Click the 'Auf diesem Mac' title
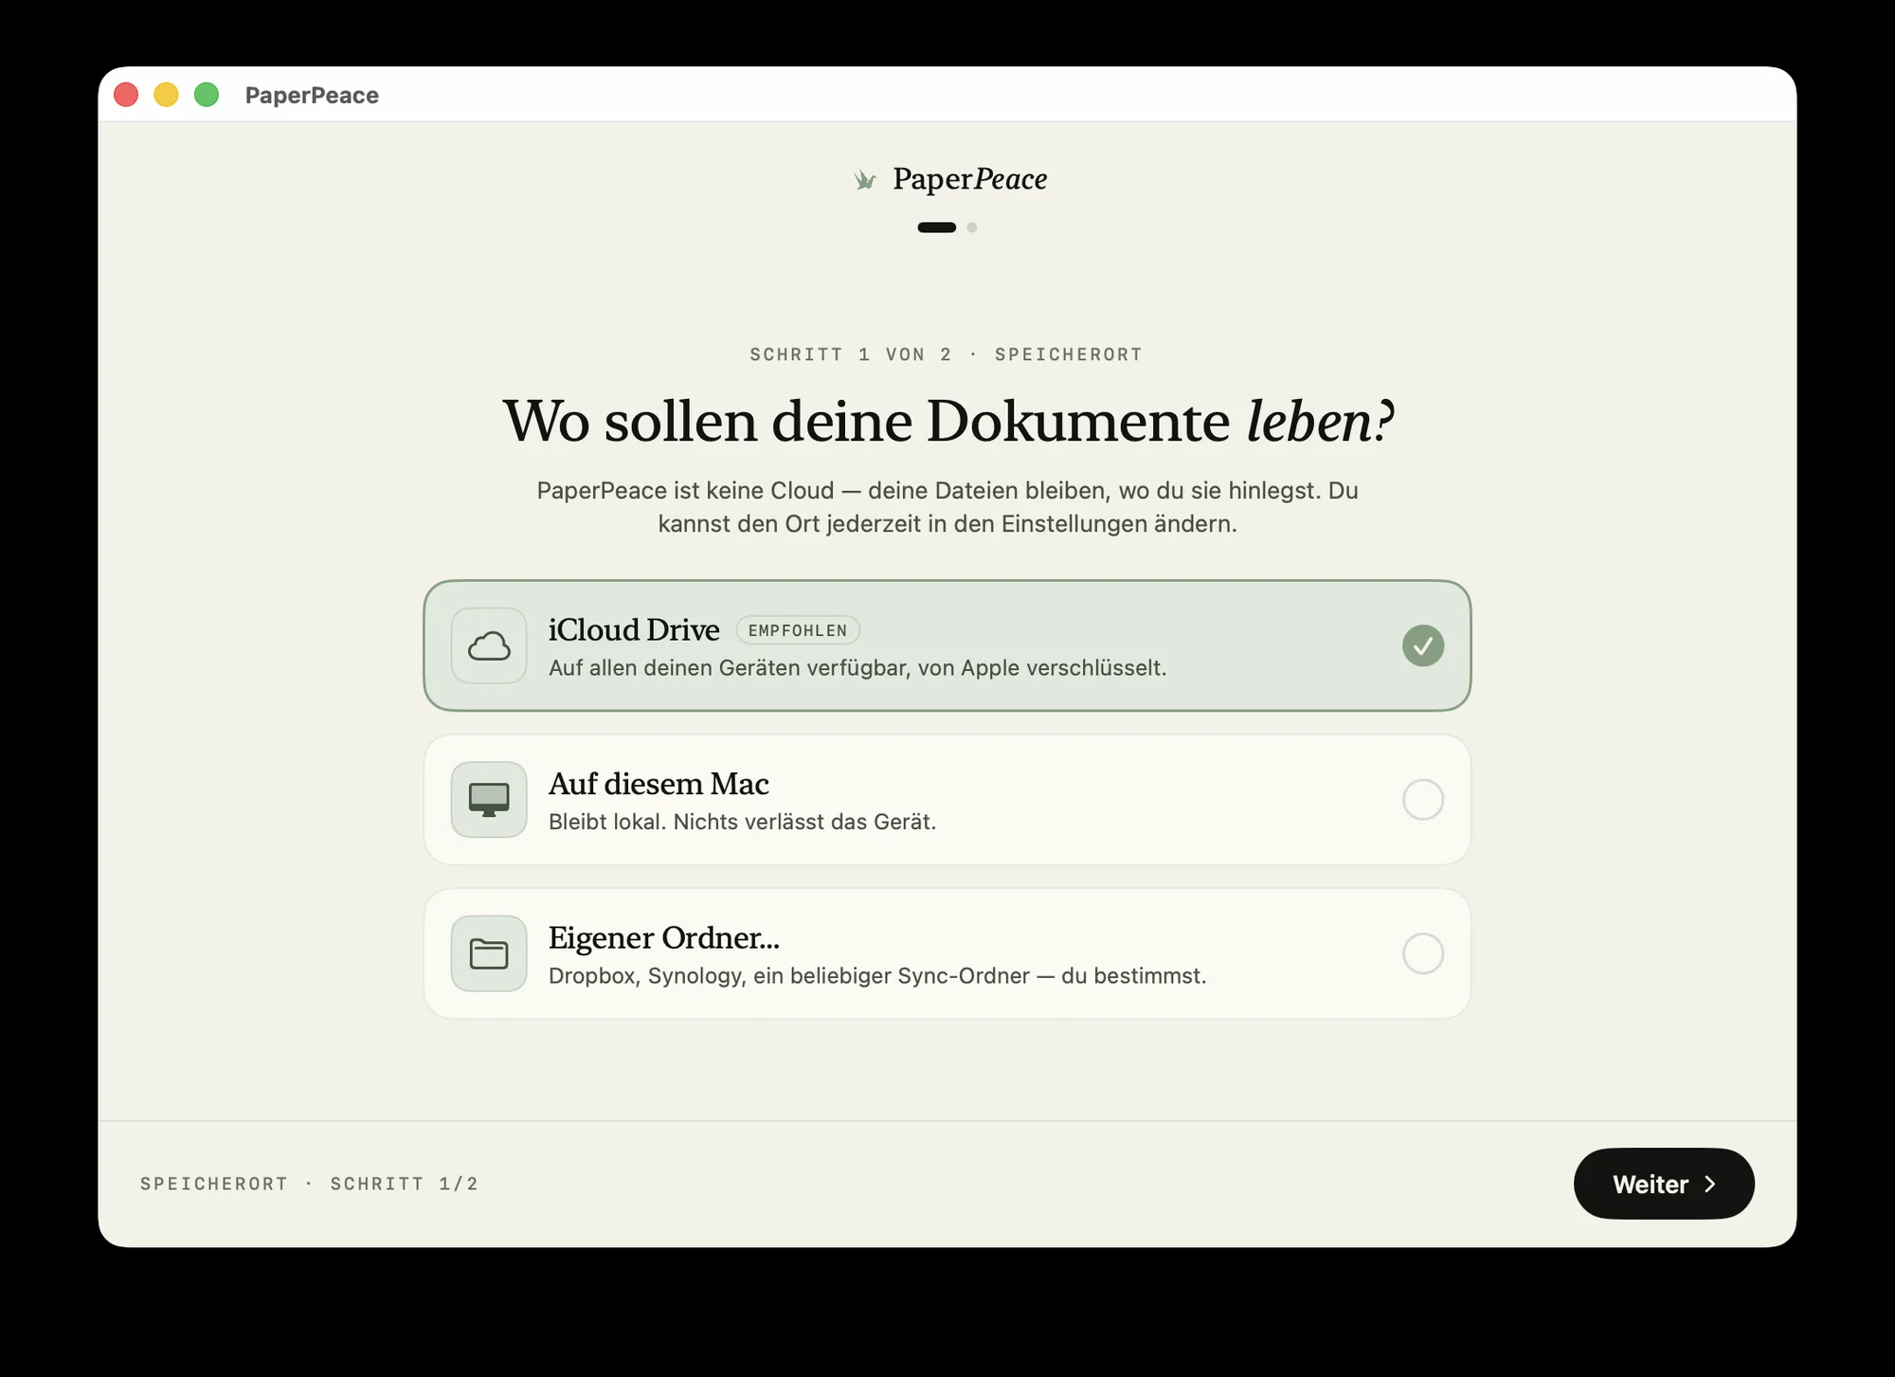Viewport: 1895px width, 1377px height. click(x=659, y=784)
